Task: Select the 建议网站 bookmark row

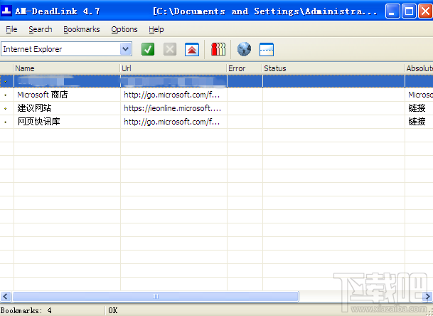Action: (x=216, y=108)
